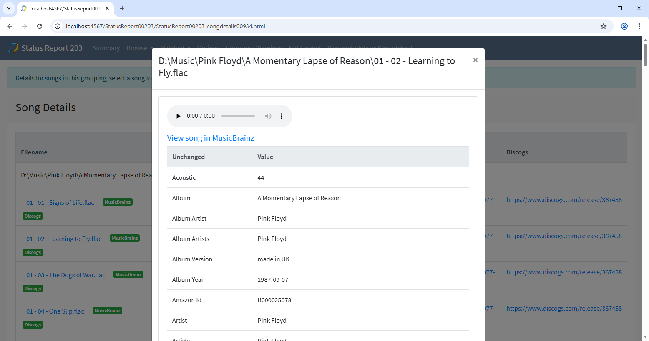Click the 0:00 / 0:00 time display

pos(201,116)
